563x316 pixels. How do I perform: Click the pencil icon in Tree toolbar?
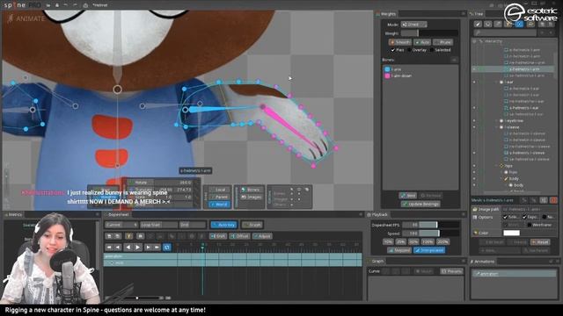click(x=478, y=24)
